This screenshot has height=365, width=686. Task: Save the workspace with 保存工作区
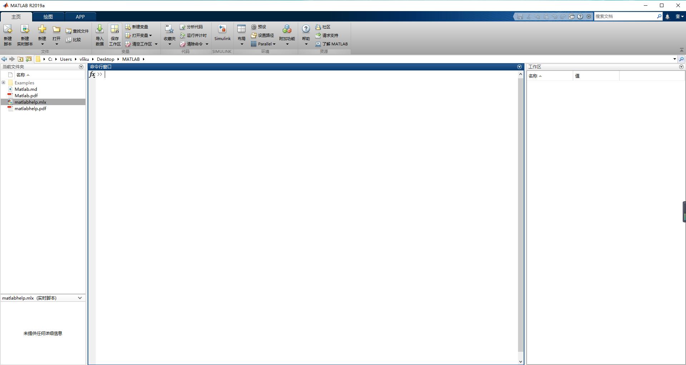[115, 35]
